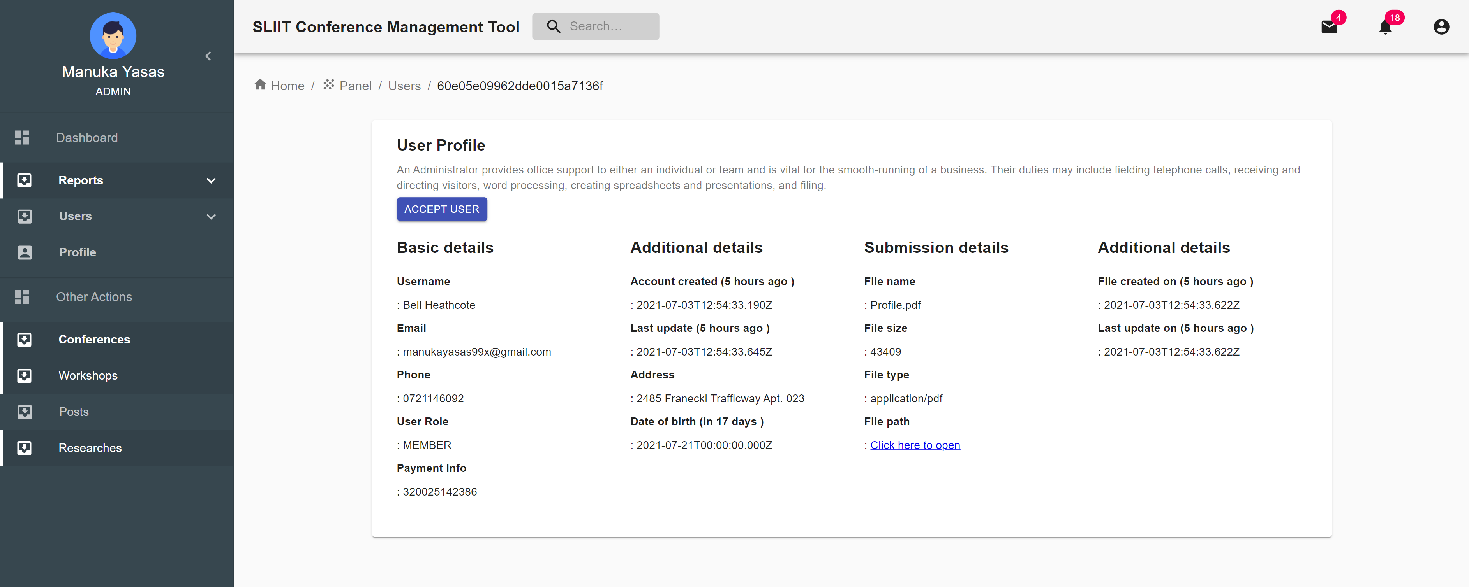The image size is (1469, 587).
Task: Go to the Users breadcrumb link
Action: [x=404, y=86]
